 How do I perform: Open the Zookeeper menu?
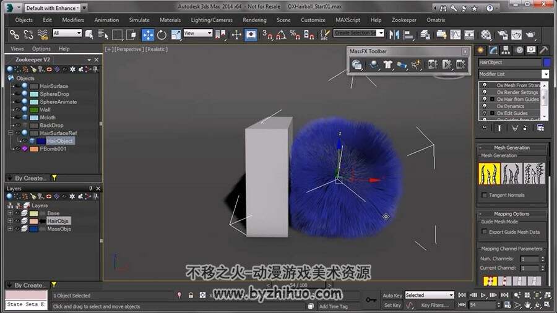point(404,20)
